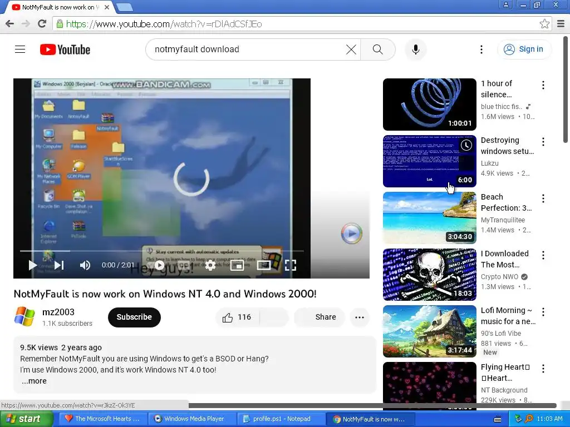This screenshot has height=427, width=570.
Task: Switch to theater mode
Action: point(263,265)
